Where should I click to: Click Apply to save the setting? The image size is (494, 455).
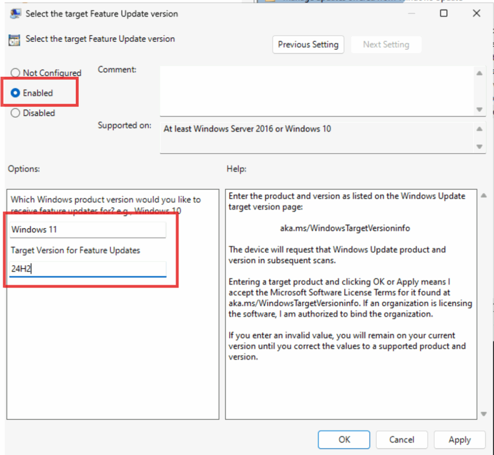(x=459, y=440)
